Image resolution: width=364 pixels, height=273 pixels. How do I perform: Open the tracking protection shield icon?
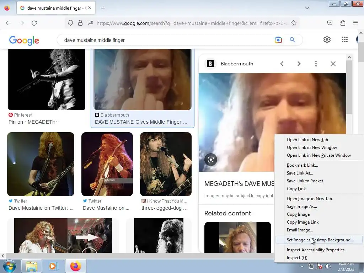click(70, 23)
